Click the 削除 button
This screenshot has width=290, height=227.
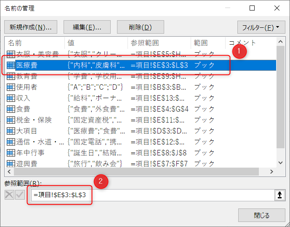point(140,27)
